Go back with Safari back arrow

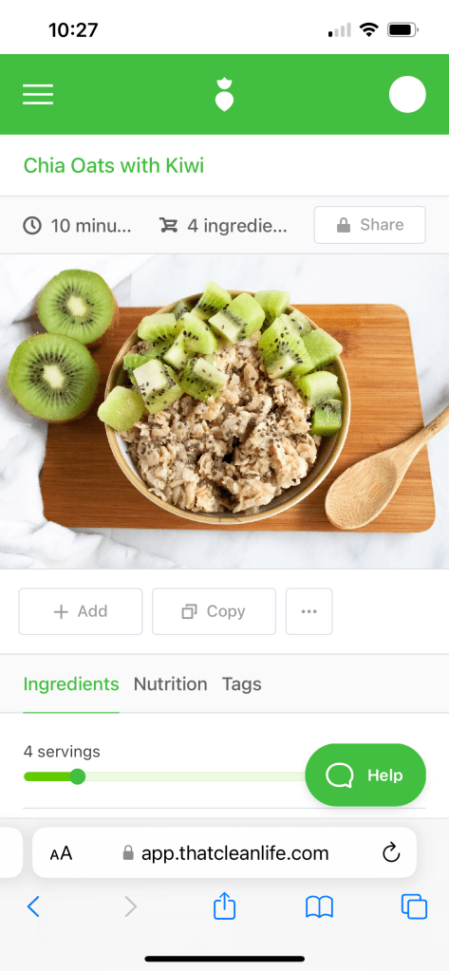pos(33,906)
